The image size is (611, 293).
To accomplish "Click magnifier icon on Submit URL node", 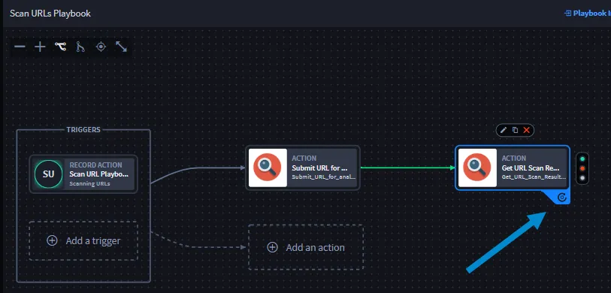I will pyautogui.click(x=268, y=168).
